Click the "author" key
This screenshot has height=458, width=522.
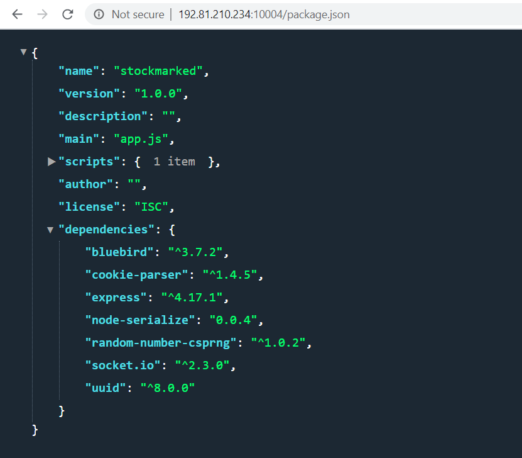click(86, 184)
